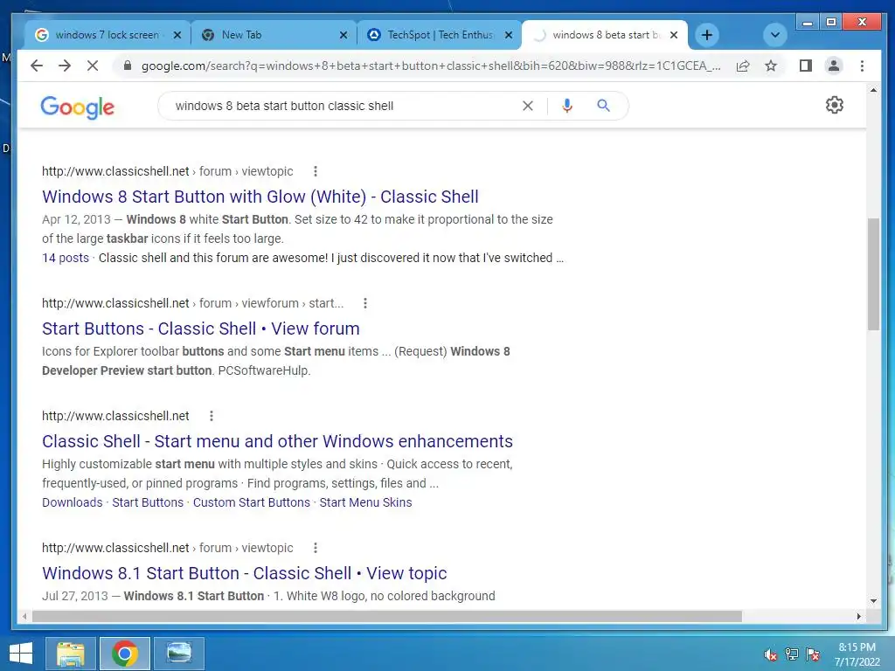Submit search with the magnifier icon
The width and height of the screenshot is (895, 671).
click(x=603, y=106)
